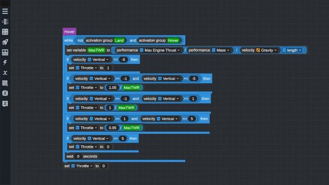
Task: Open Throttle dropdown below the wait block
Action: (x=82, y=166)
